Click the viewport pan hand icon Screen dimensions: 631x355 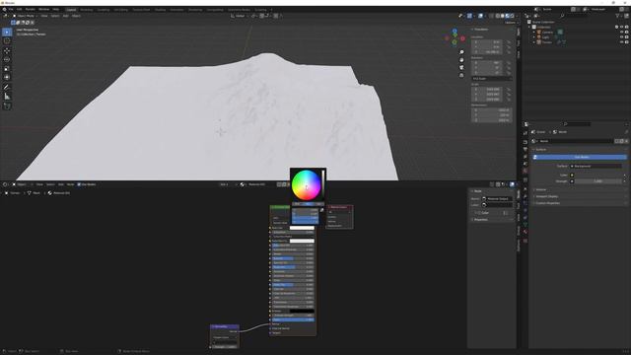[x=461, y=60]
